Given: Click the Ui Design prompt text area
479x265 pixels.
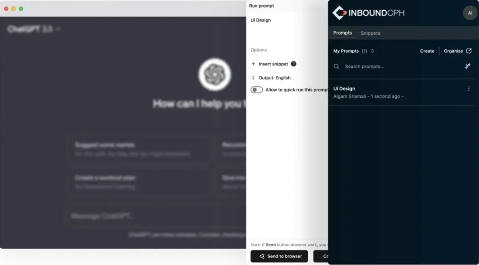Looking at the screenshot, I should pyautogui.click(x=288, y=28).
